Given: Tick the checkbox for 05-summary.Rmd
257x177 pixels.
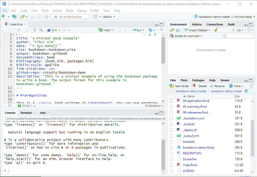Looking at the screenshot, I should [x=171, y=107].
